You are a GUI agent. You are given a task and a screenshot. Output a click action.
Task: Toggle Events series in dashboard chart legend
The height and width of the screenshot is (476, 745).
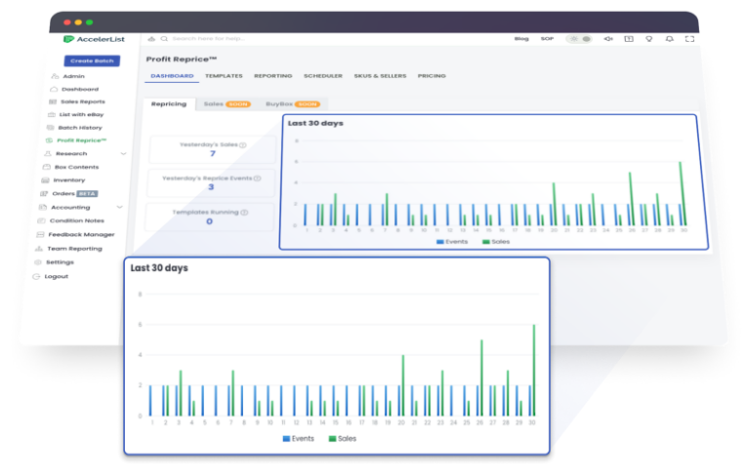click(x=452, y=242)
